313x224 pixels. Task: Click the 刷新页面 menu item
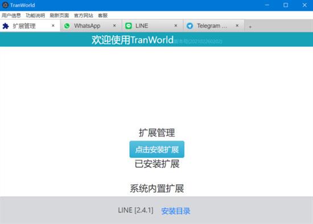(59, 15)
